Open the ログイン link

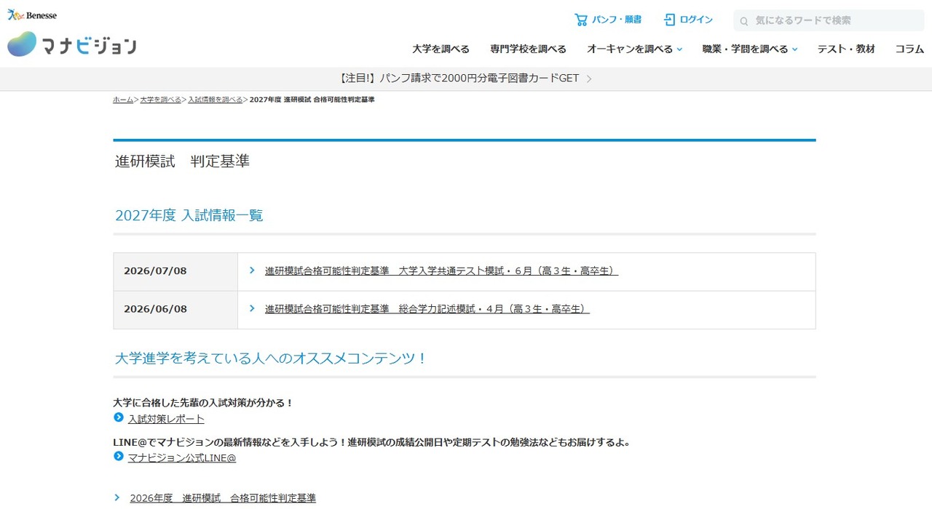pos(696,20)
